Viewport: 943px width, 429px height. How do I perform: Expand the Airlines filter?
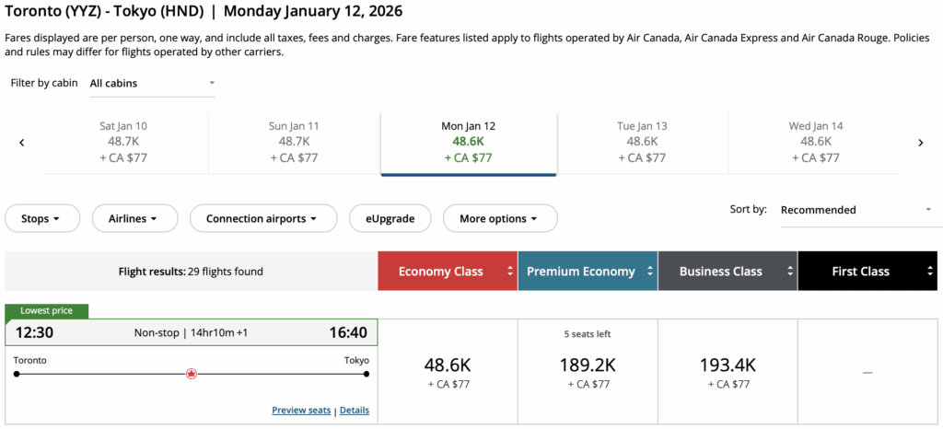point(132,219)
